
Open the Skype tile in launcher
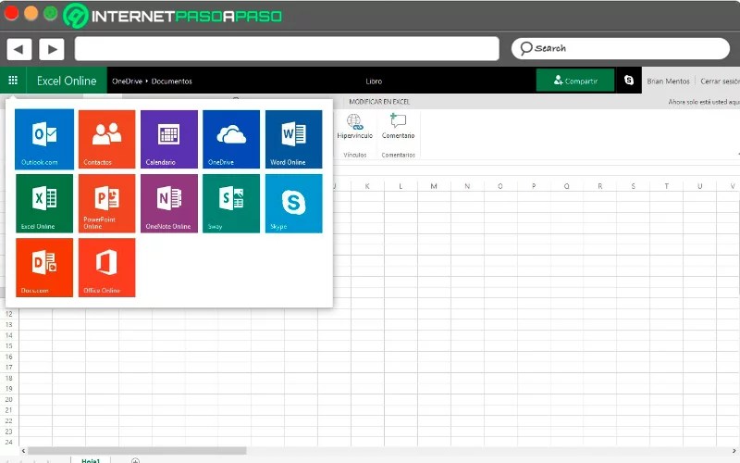[x=293, y=203]
